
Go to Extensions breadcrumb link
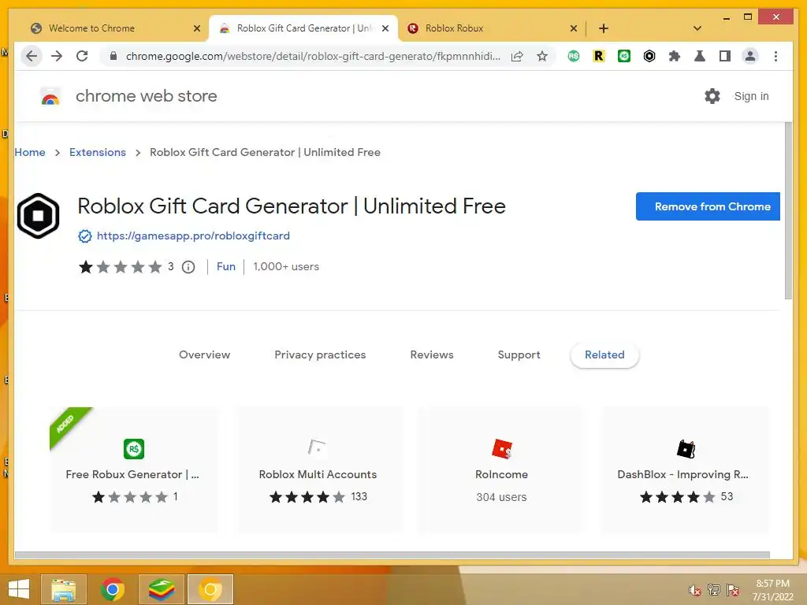coord(97,152)
